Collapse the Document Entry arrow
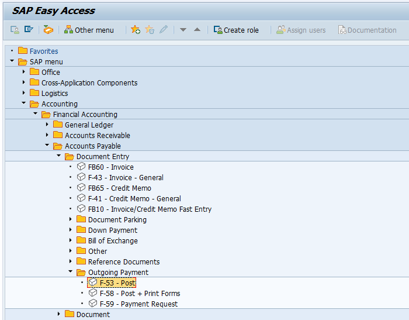This screenshot has height=320, width=409. pyautogui.click(x=58, y=156)
